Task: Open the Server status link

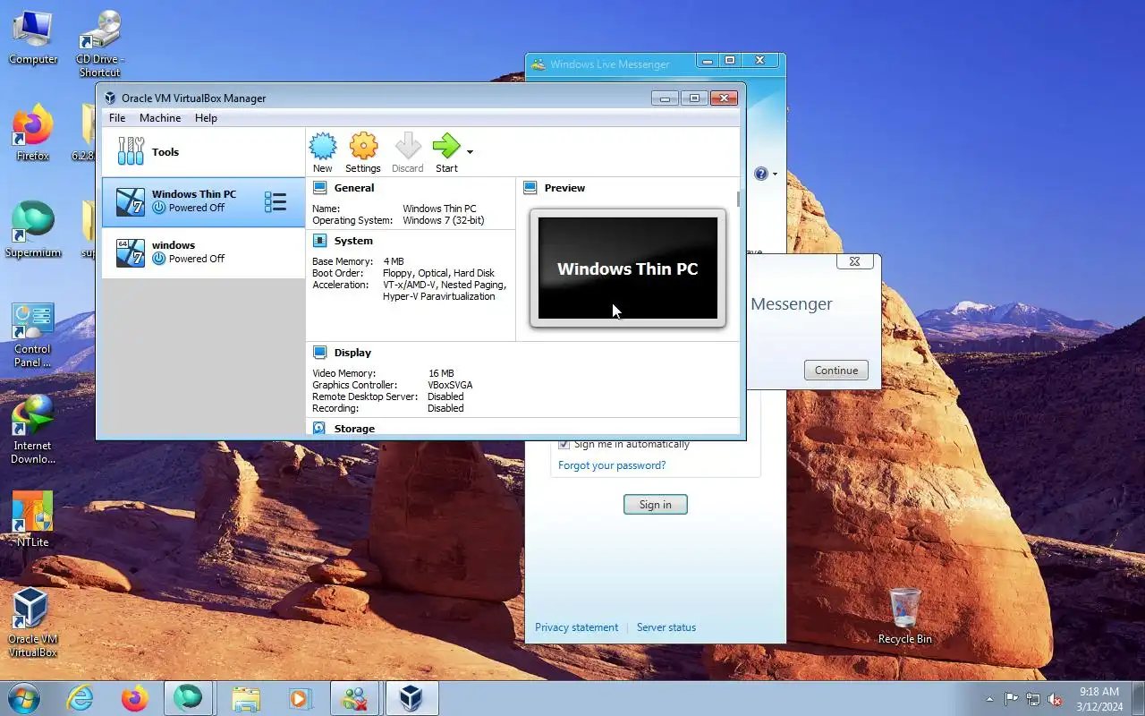Action: click(666, 627)
